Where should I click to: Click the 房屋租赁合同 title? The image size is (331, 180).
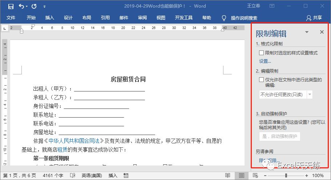[x=128, y=79]
